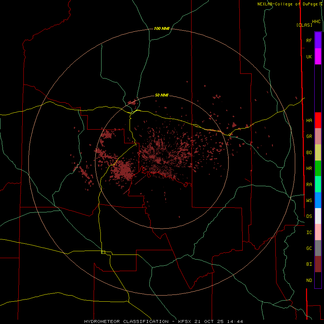The image size is (324, 324).
Task: Click the HA red legend swatch
Action: click(x=318, y=120)
